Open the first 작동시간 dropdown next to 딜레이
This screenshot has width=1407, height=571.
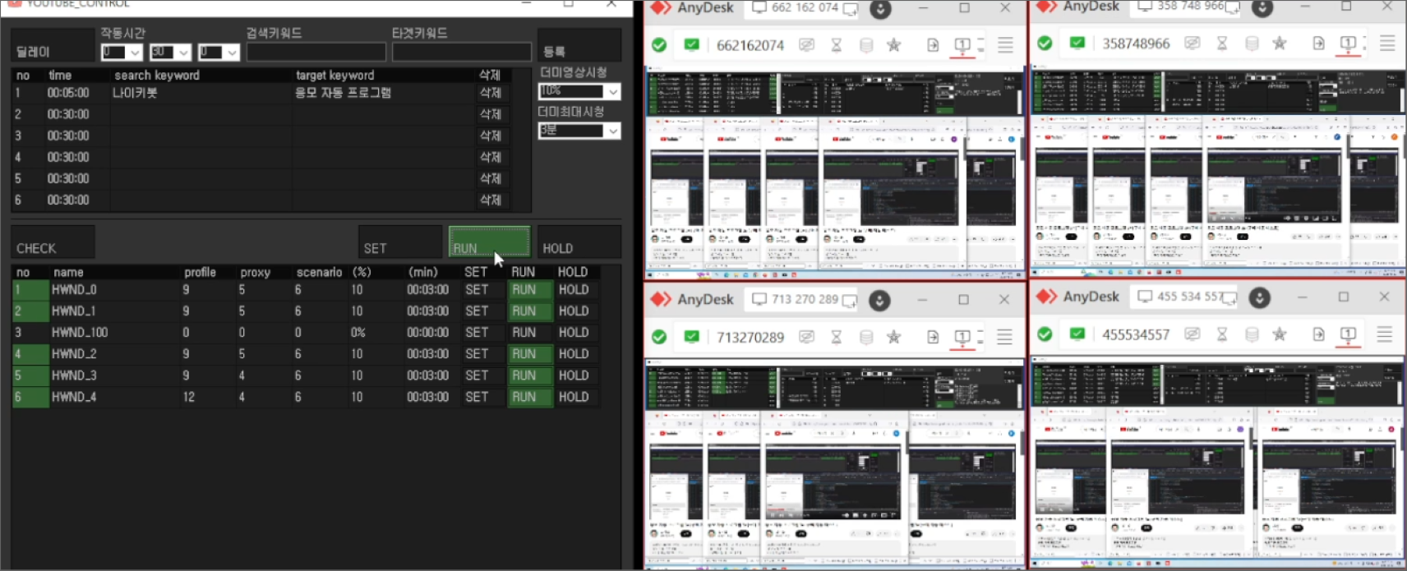tap(122, 53)
